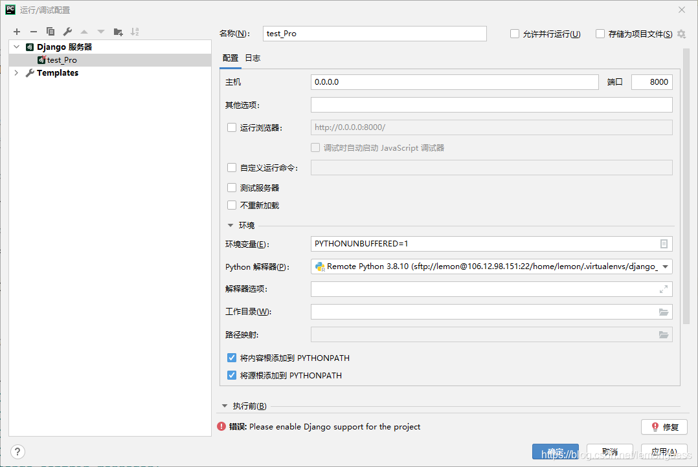Click the 端口 field showing 8000

click(651, 82)
